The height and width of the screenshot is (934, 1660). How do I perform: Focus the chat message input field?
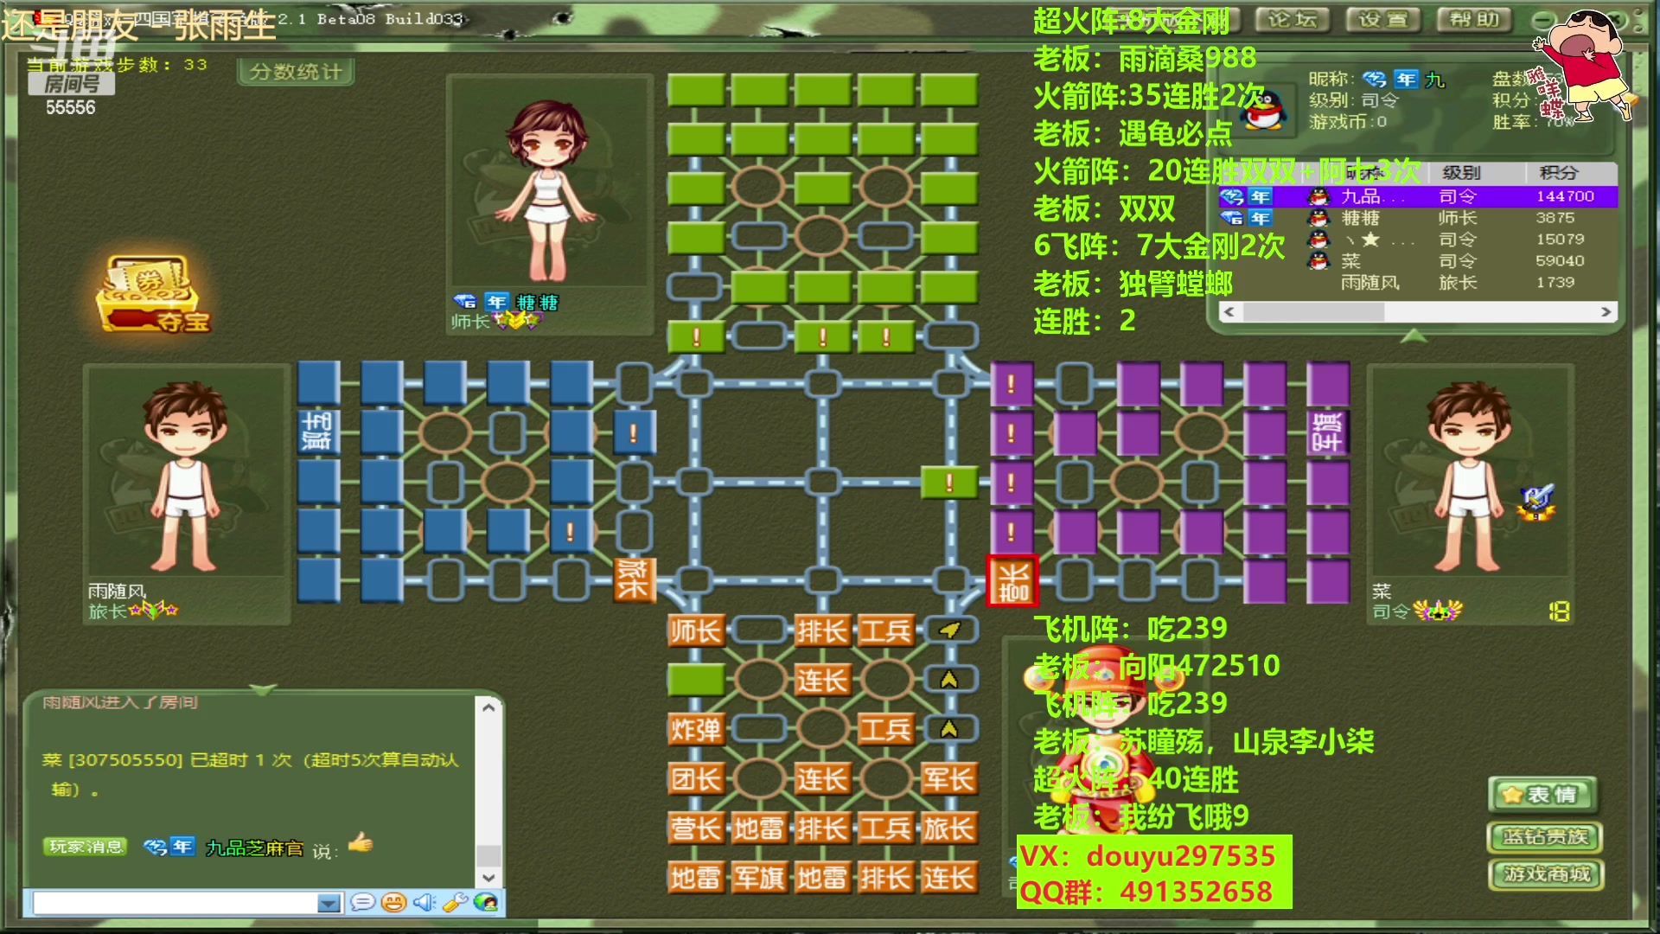176,904
